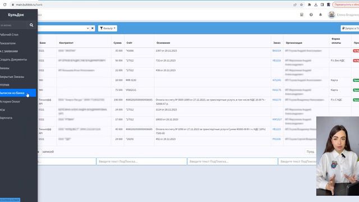Click the Р/с Без НДС payment cell
Image resolution: width=359 pixels, height=202 pixels.
[x=338, y=61]
